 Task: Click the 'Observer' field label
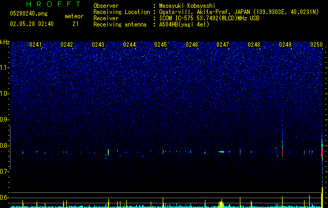tap(106, 6)
